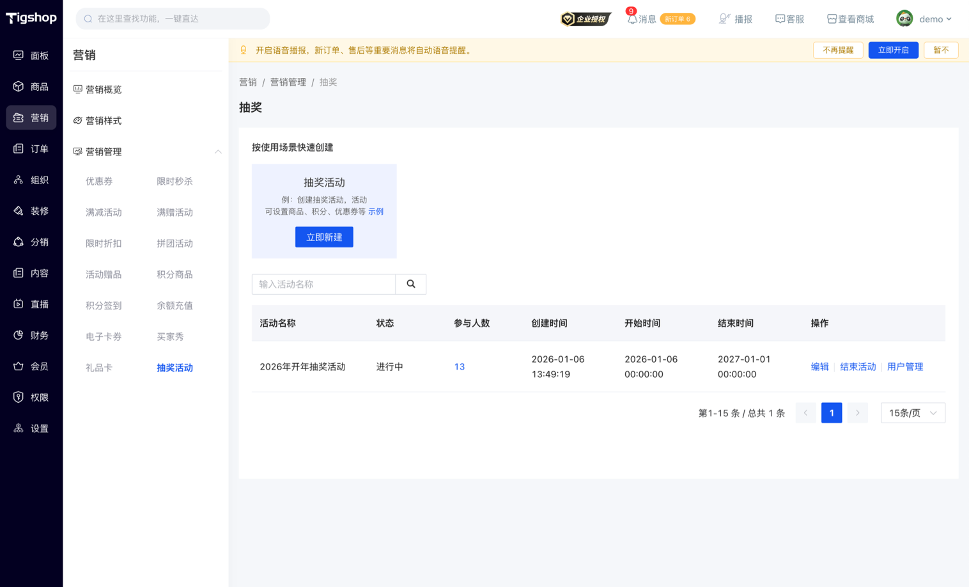Click the search magnifier button beside activity name
This screenshot has height=587, width=969.
pos(411,284)
